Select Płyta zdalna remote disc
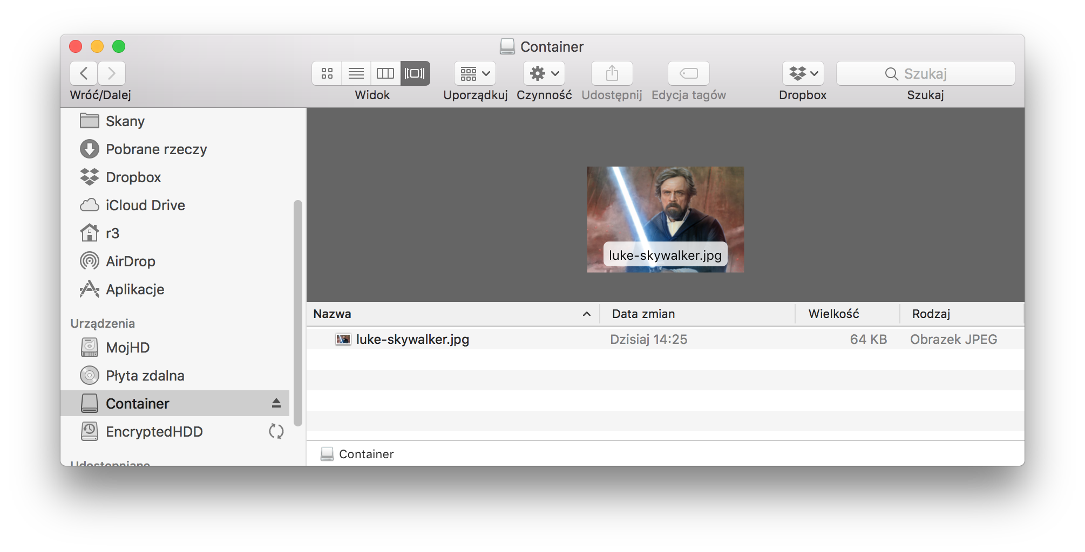The image size is (1085, 552). [x=175, y=376]
